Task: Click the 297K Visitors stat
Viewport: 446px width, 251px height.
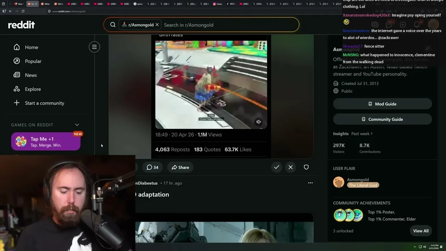Action: coord(339,148)
